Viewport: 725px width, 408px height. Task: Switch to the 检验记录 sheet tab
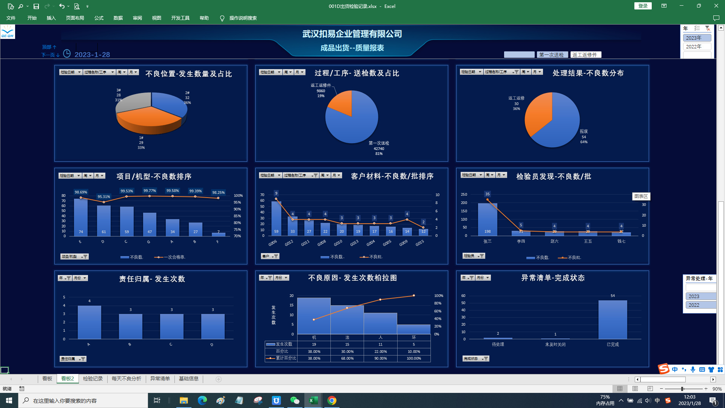93,379
